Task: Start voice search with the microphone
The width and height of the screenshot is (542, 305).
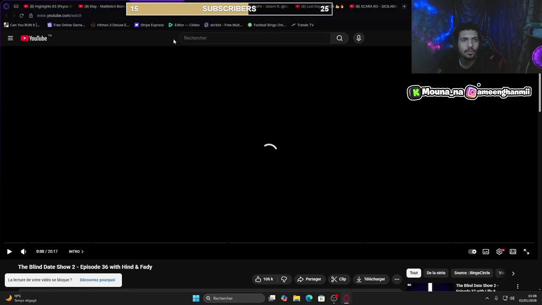Action: (359, 38)
